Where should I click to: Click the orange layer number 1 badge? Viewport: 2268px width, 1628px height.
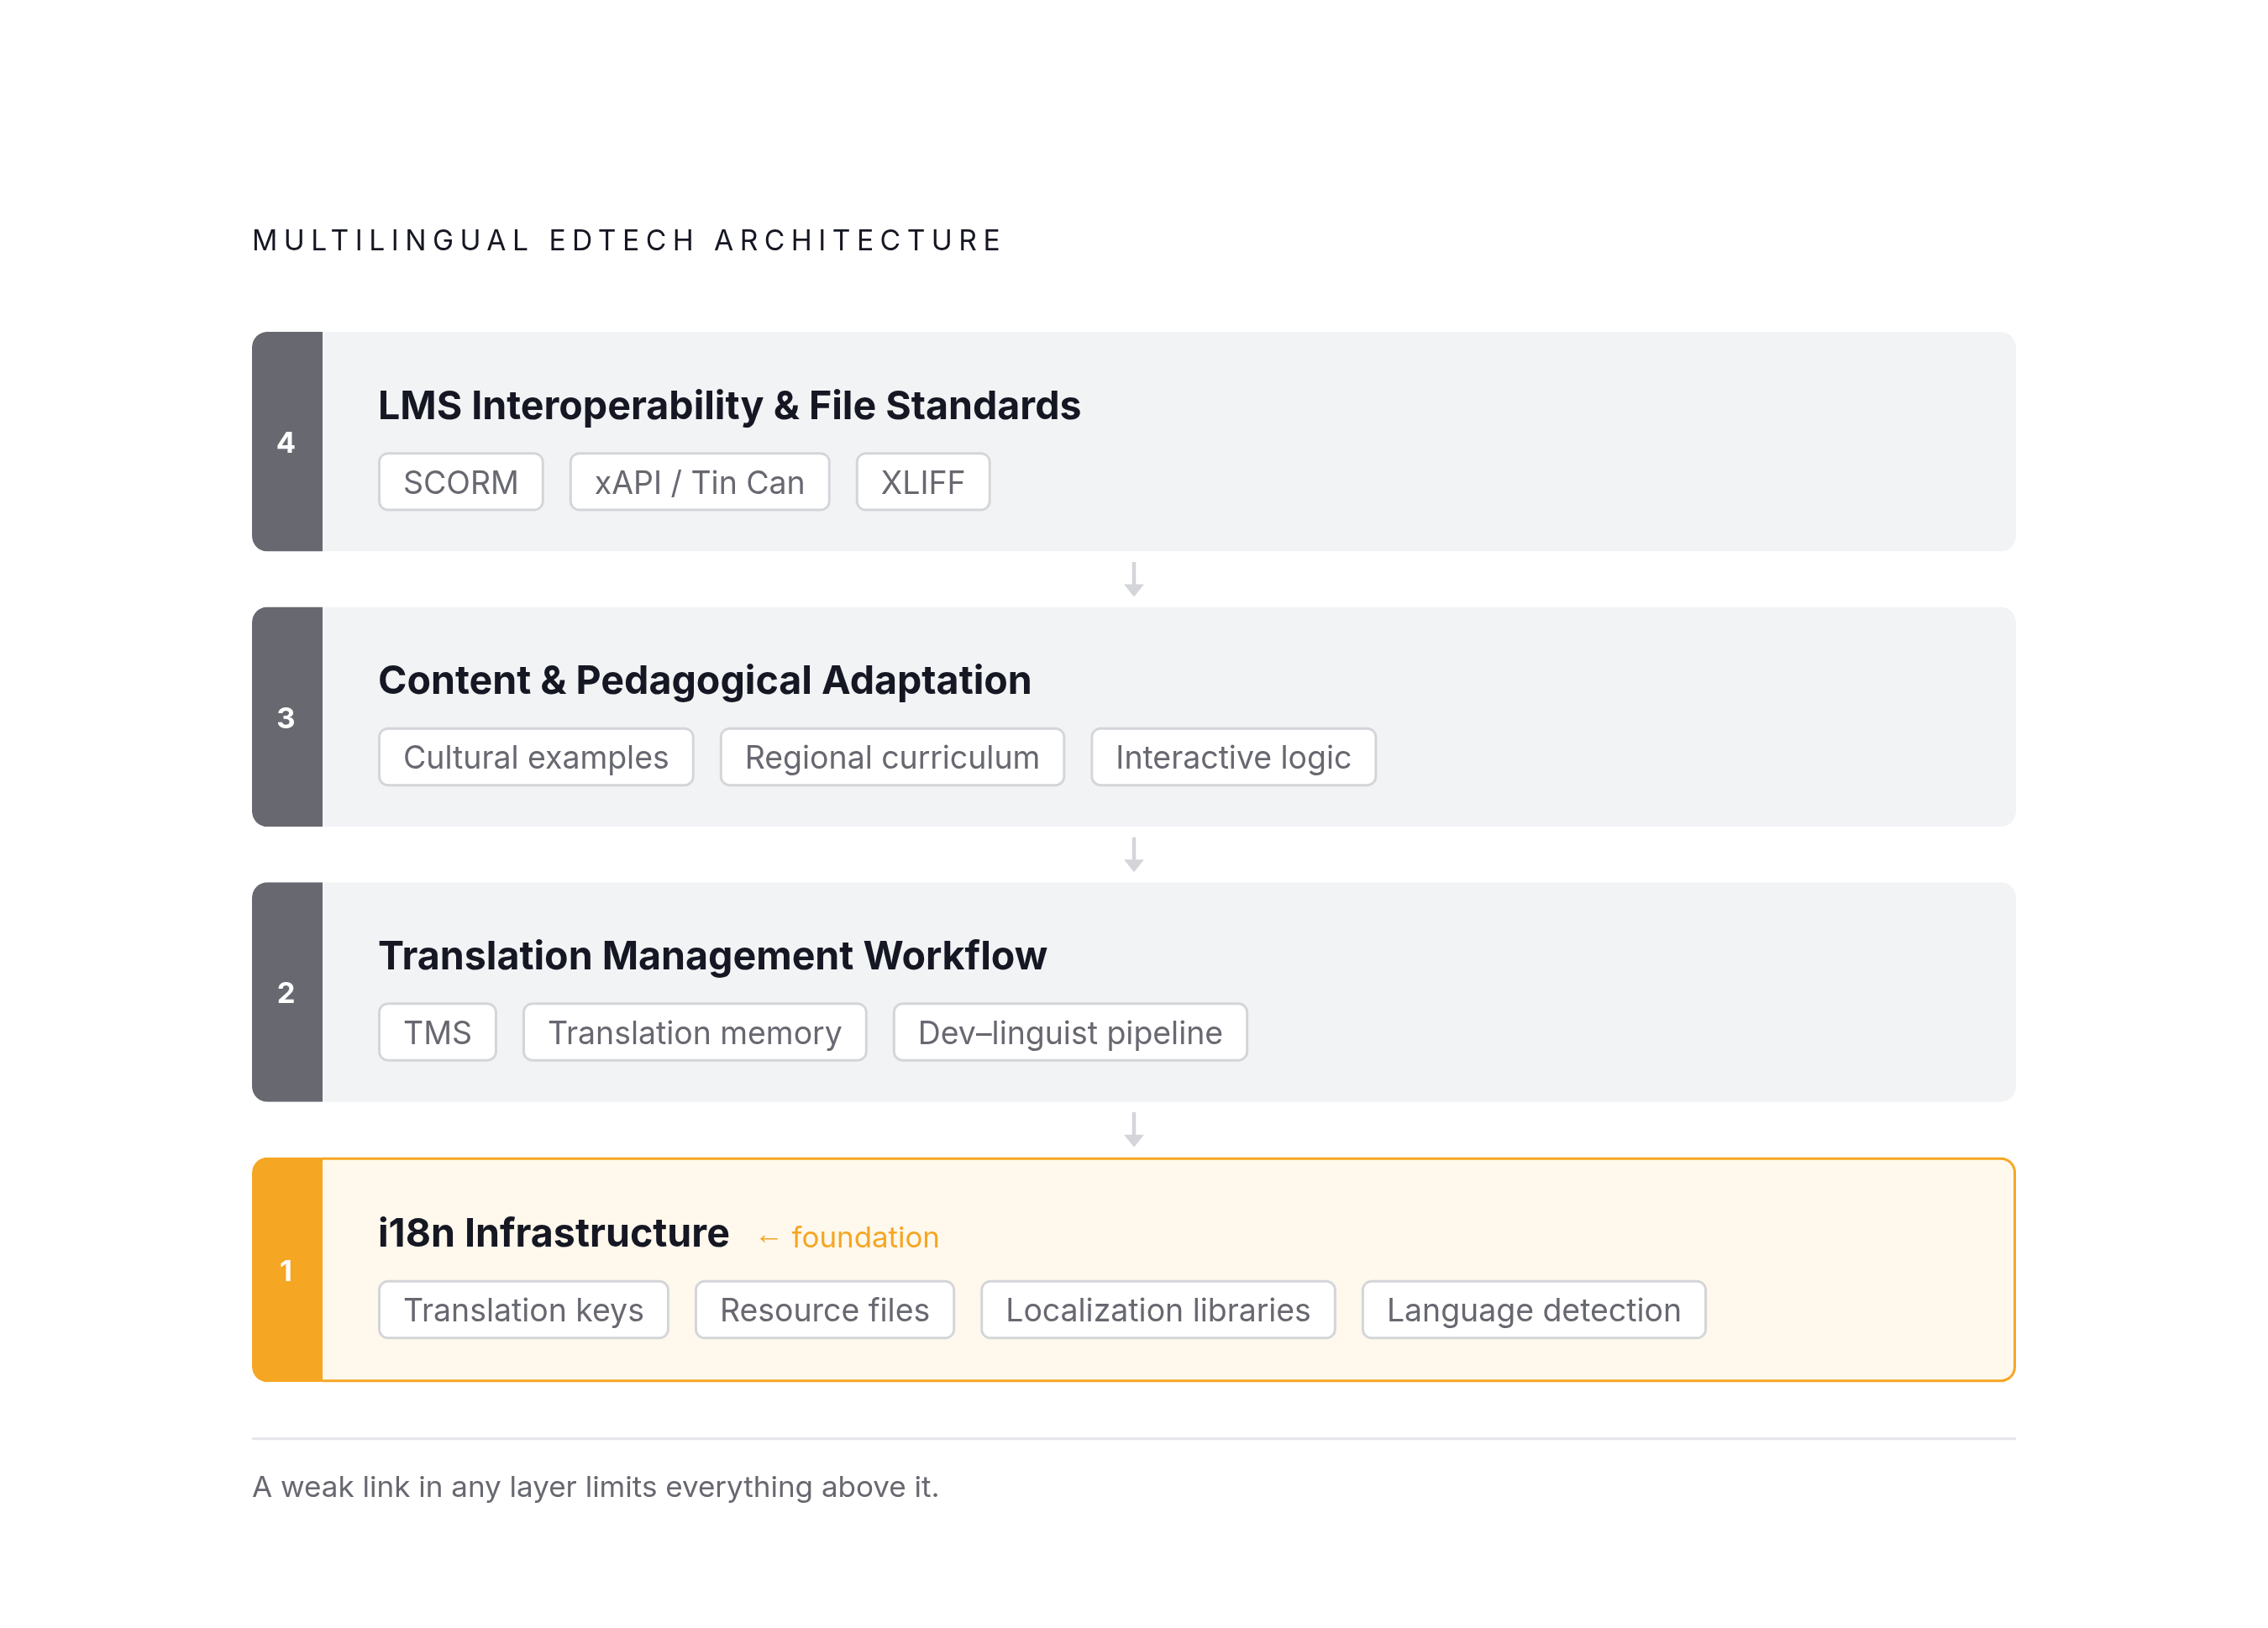(x=287, y=1270)
